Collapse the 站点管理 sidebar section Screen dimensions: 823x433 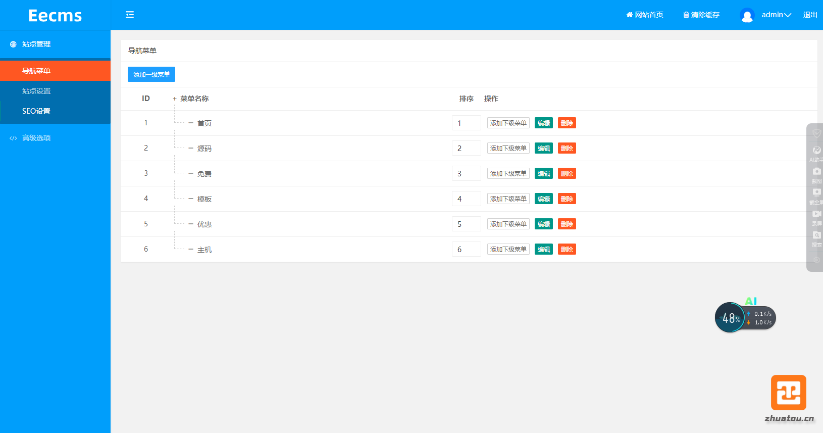36,44
